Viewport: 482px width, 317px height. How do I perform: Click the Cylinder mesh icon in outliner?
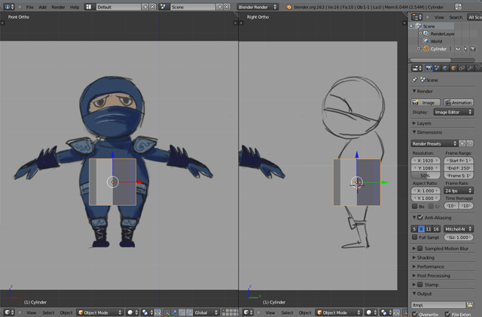click(x=426, y=49)
